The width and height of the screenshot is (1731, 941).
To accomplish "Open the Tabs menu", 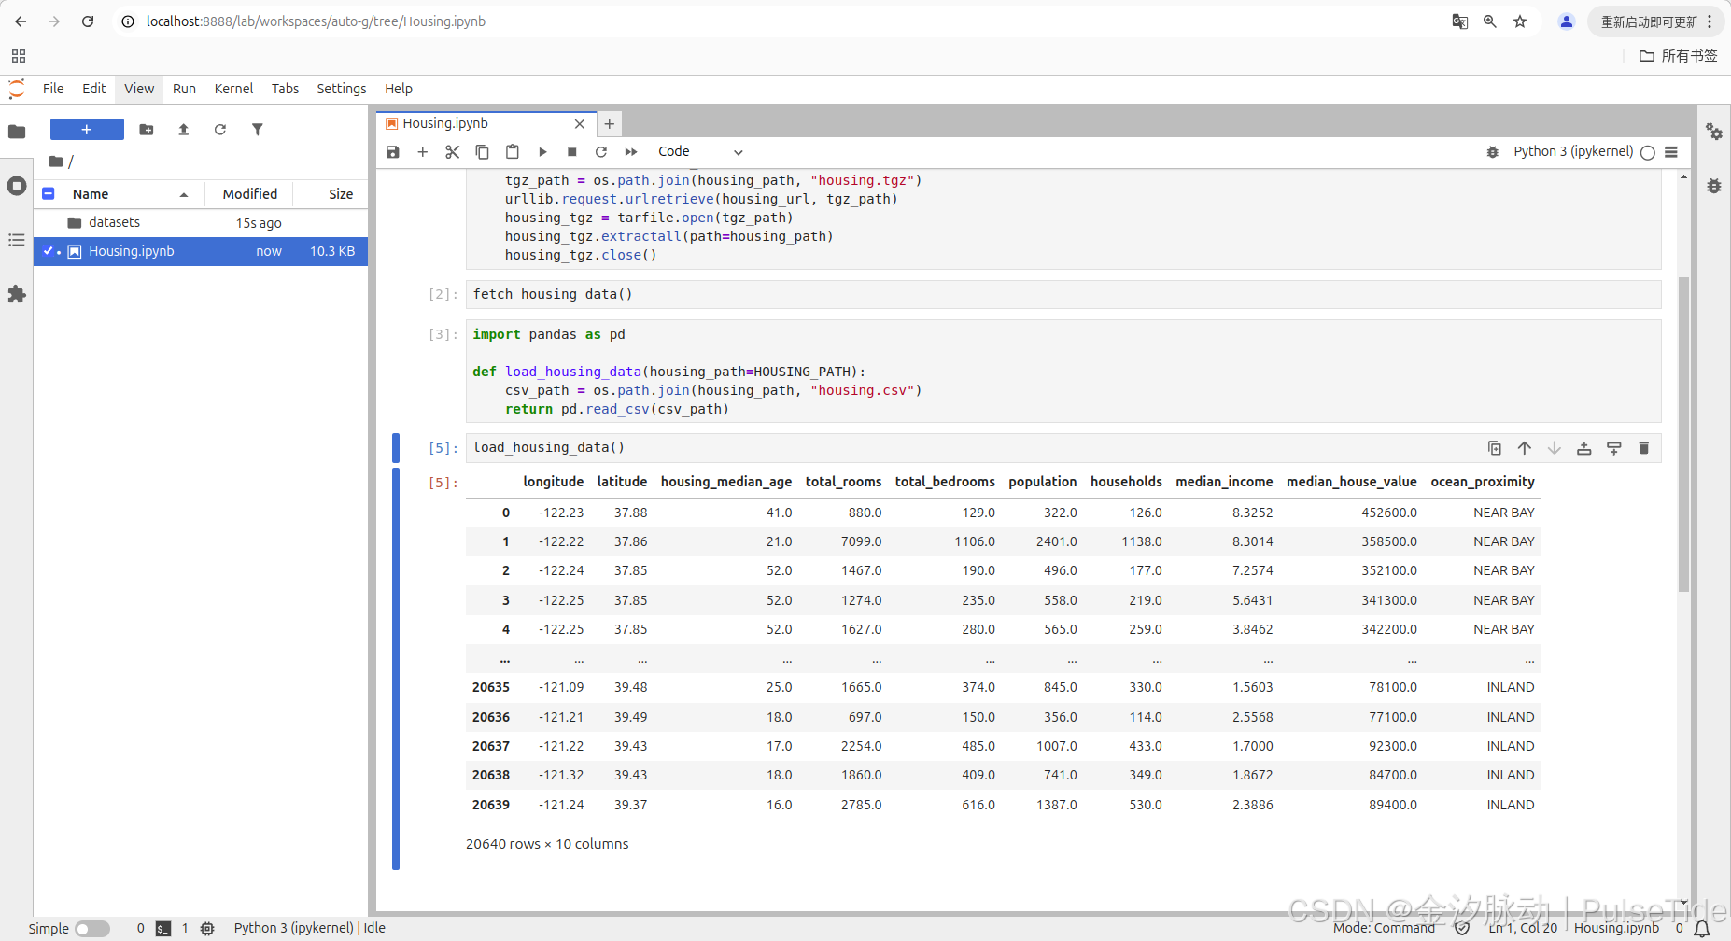I will click(286, 89).
